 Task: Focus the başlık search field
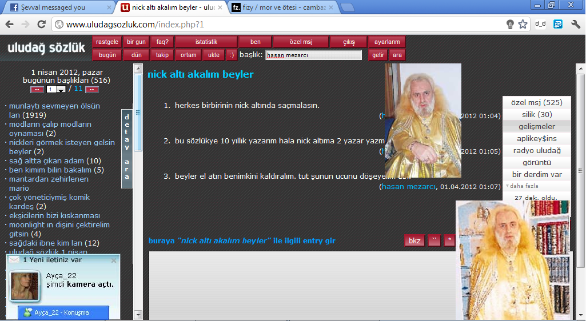tap(313, 55)
